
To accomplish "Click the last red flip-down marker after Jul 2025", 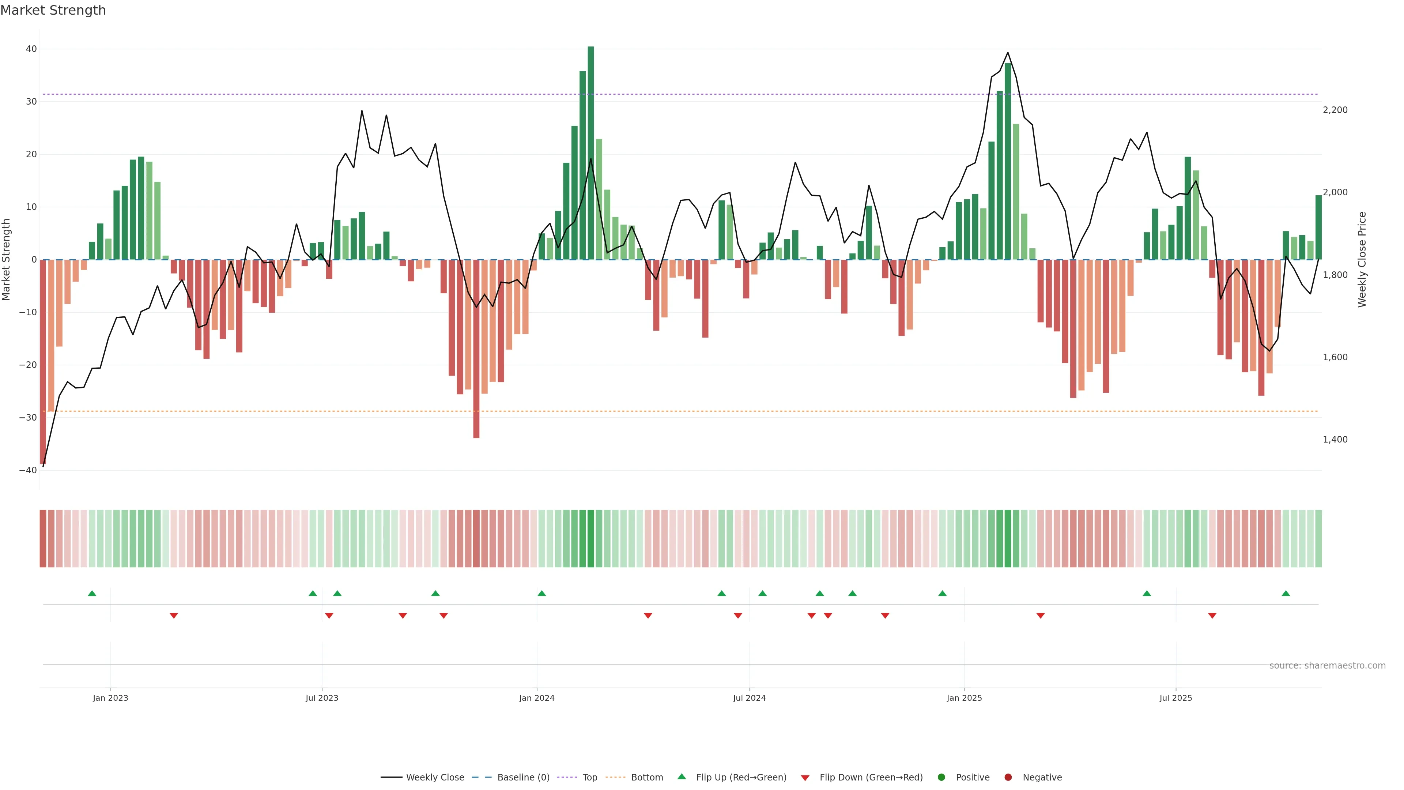I will coord(1212,616).
